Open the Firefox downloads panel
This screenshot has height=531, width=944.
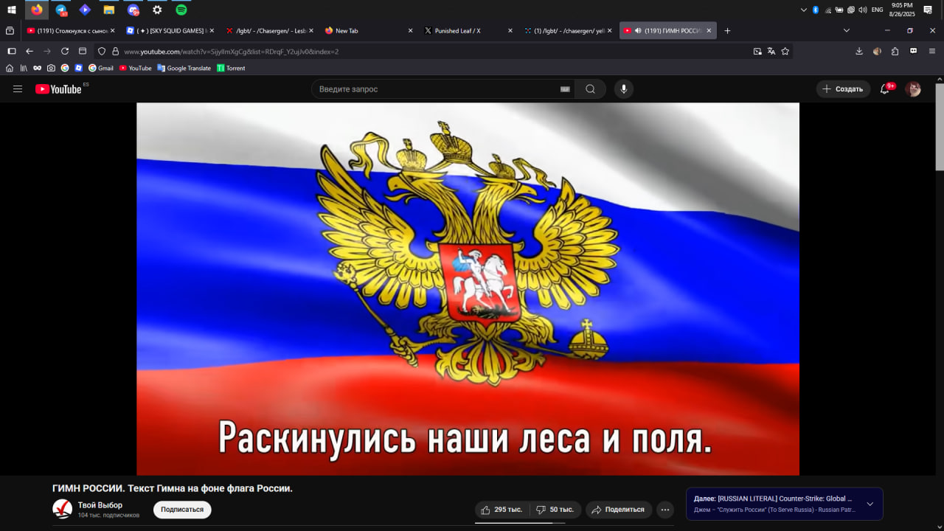[x=859, y=52]
